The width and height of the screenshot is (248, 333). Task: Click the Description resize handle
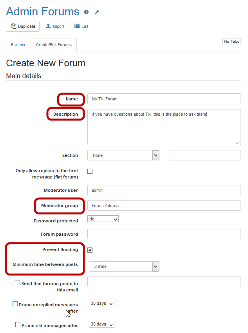[238, 142]
